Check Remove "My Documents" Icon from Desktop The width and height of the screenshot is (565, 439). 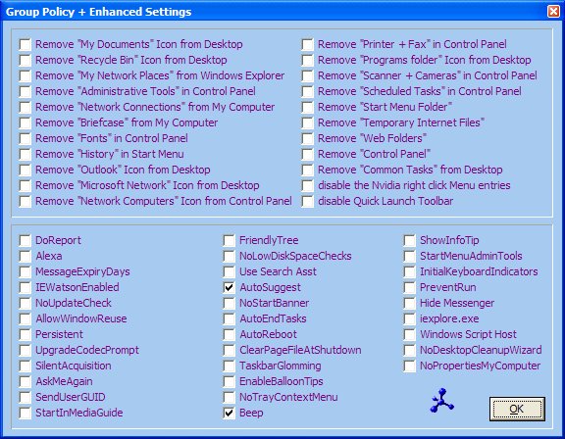(x=25, y=44)
